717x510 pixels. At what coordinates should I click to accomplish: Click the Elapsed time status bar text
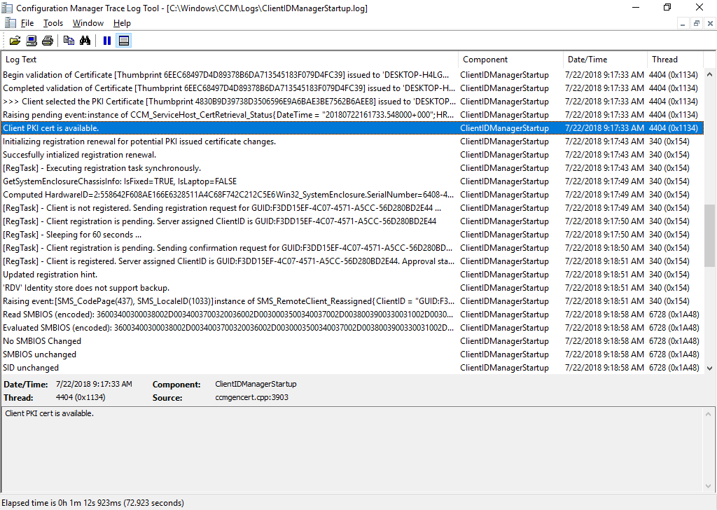(x=93, y=503)
